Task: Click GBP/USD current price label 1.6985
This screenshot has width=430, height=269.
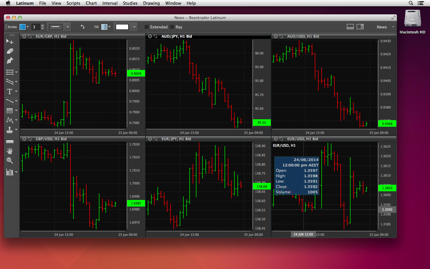Action: [x=136, y=203]
